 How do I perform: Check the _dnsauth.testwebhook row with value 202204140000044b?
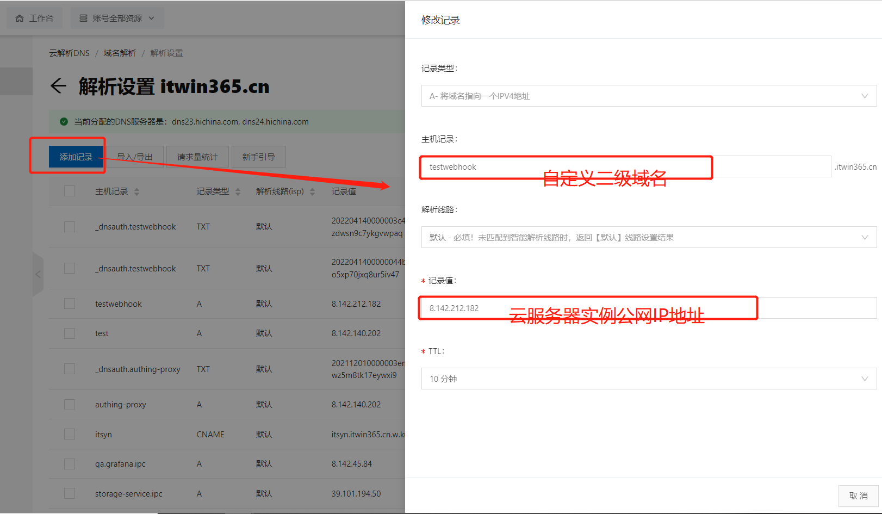point(70,268)
